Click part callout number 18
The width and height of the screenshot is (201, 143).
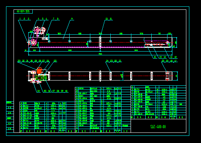[x=171, y=61]
